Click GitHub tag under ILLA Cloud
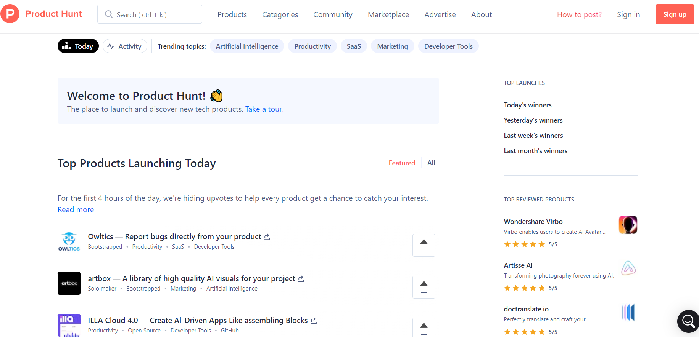699x337 pixels. (x=230, y=331)
